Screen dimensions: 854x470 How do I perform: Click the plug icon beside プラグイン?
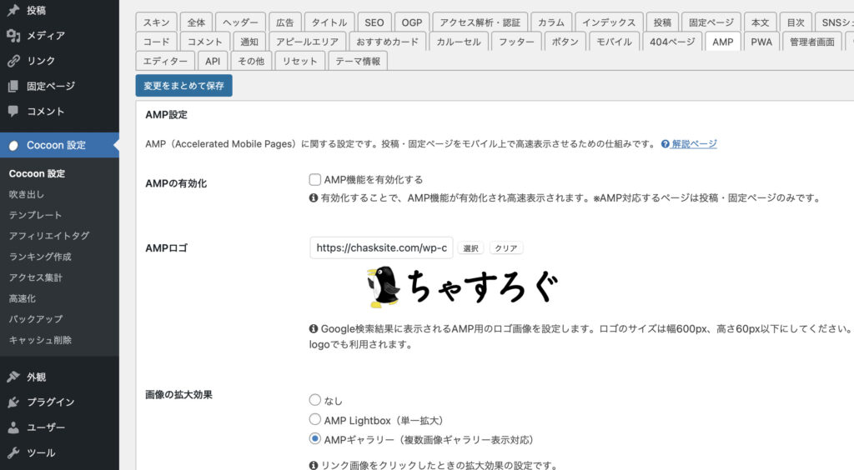click(x=13, y=402)
